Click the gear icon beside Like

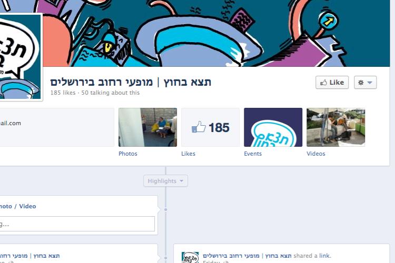tap(361, 83)
